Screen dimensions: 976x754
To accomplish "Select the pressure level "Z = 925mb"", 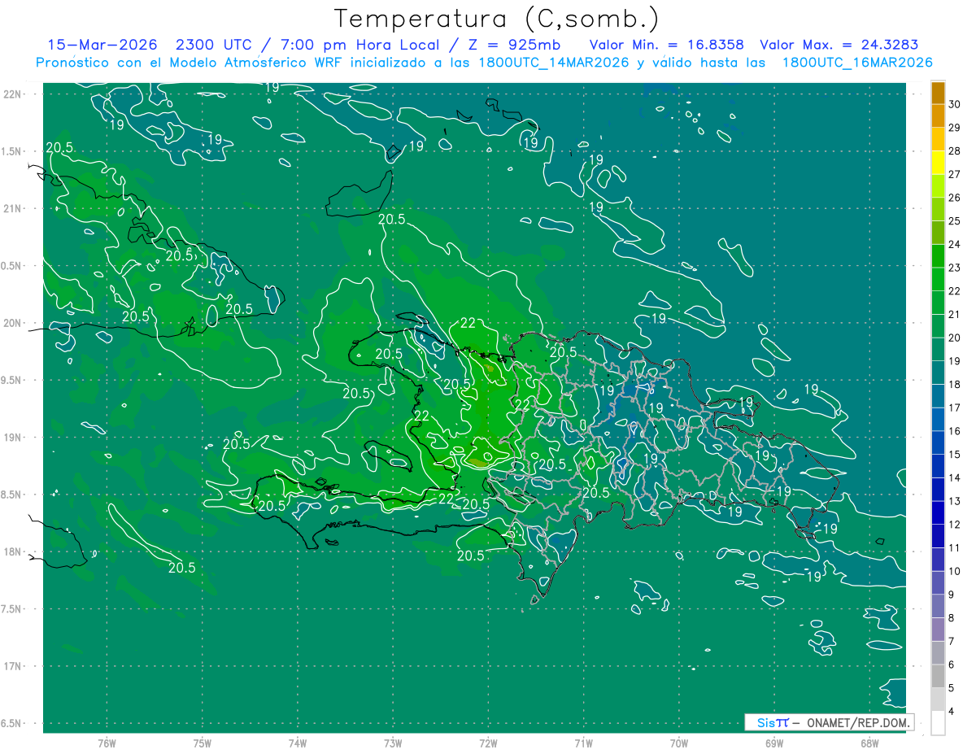I will coord(514,45).
